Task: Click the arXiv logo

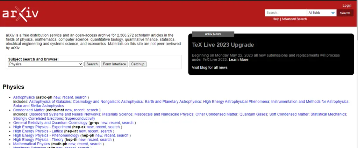Action: coord(21,14)
